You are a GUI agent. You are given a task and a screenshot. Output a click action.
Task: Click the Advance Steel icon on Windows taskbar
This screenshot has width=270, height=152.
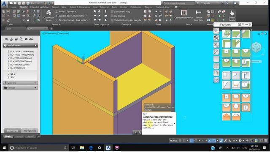pos(108,148)
